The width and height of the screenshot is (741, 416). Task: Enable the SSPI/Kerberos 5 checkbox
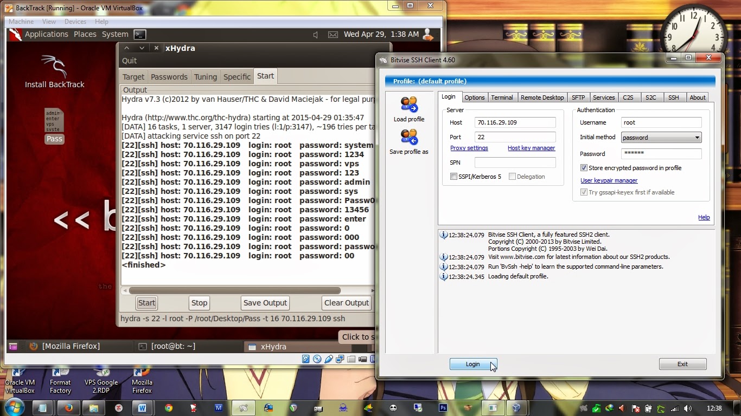point(453,177)
